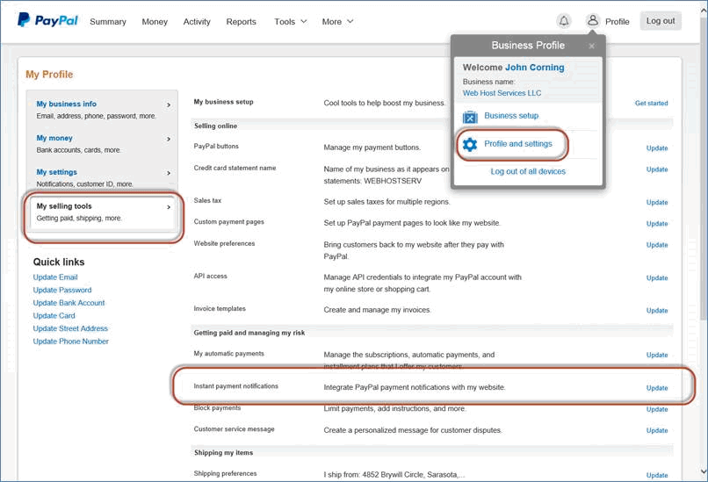Image resolution: width=708 pixels, height=482 pixels.
Task: Open Business setup in popup
Action: coord(511,116)
